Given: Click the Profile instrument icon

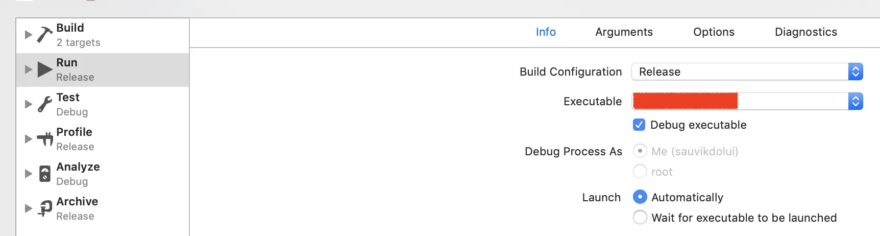Looking at the screenshot, I should (45, 138).
